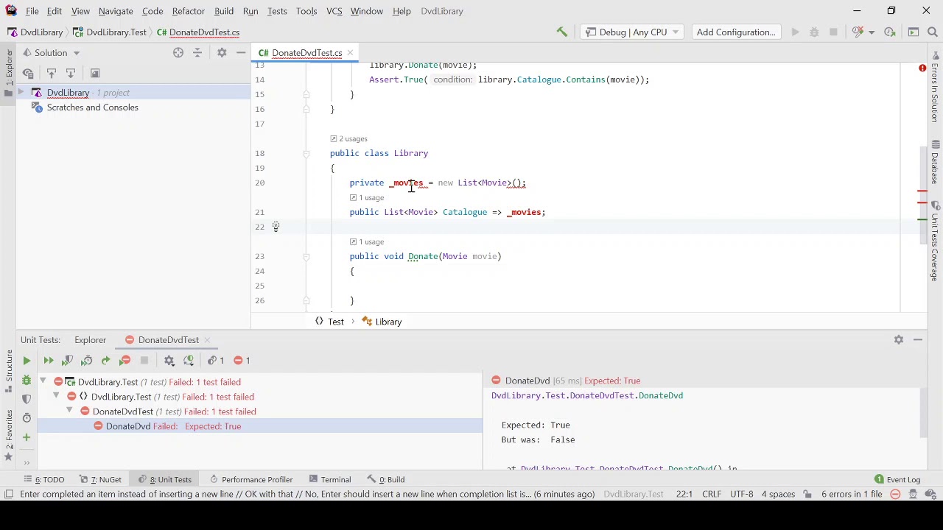This screenshot has height=530, width=943.
Task: Click the Test breadcrumb below the editor
Action: [329, 322]
